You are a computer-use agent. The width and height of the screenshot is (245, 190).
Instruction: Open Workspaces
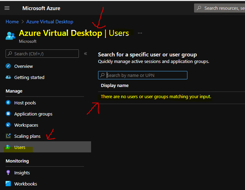coord(26,125)
